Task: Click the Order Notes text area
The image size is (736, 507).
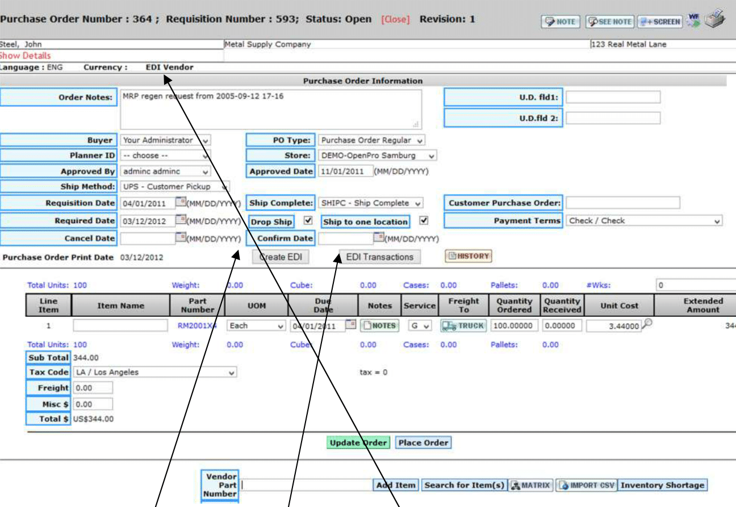Action: pos(270,110)
